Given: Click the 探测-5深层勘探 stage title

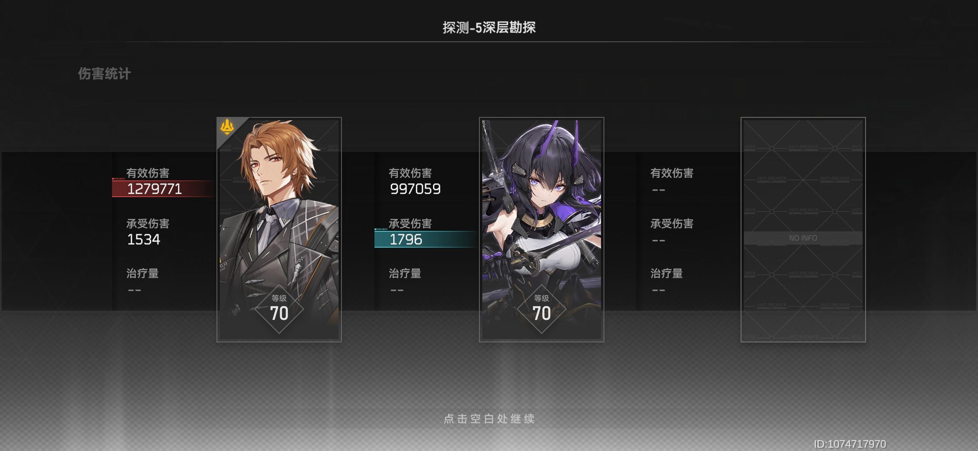Looking at the screenshot, I should [x=489, y=28].
